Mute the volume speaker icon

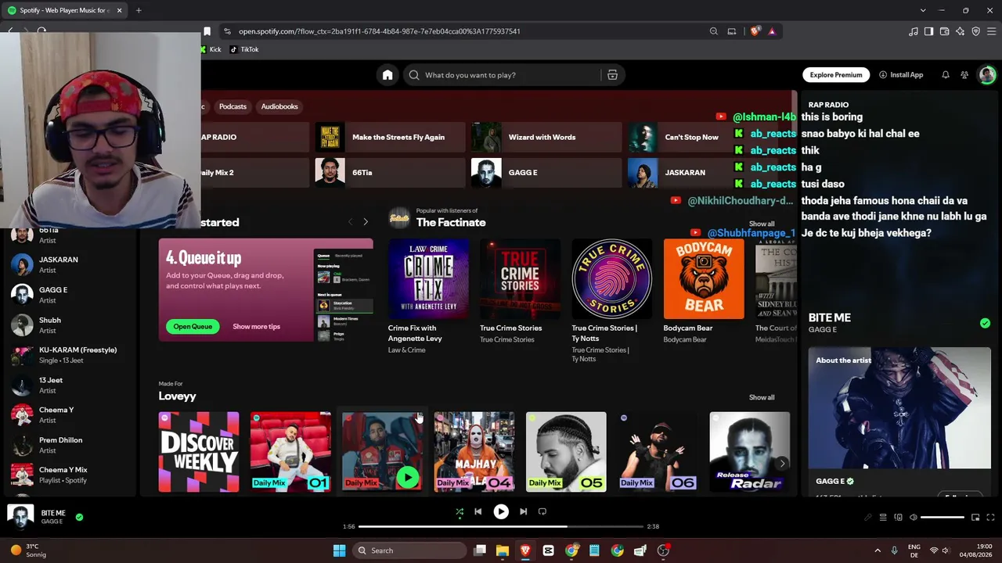(913, 518)
